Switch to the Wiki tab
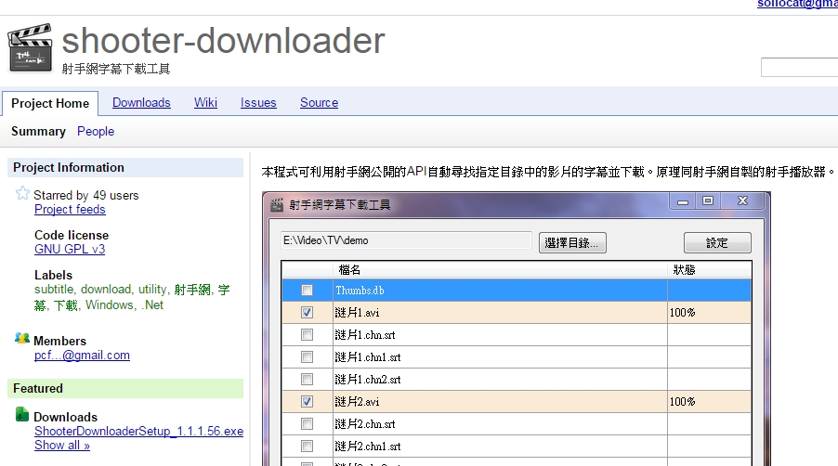This screenshot has width=838, height=466. tap(205, 103)
